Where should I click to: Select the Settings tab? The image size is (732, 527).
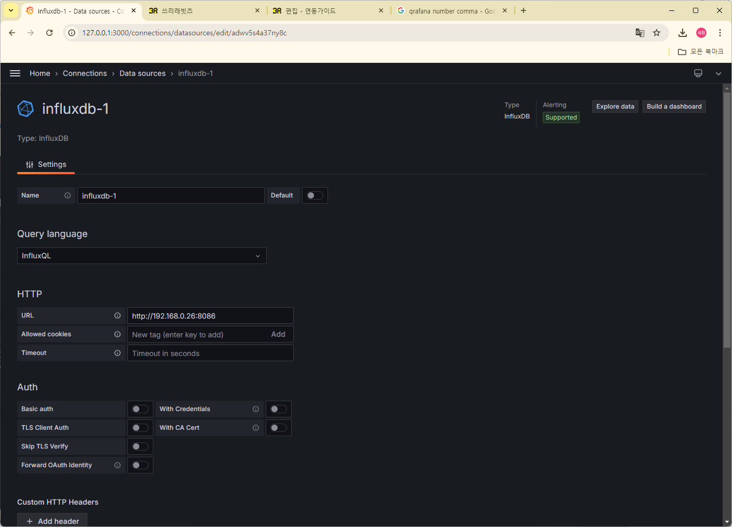point(46,165)
